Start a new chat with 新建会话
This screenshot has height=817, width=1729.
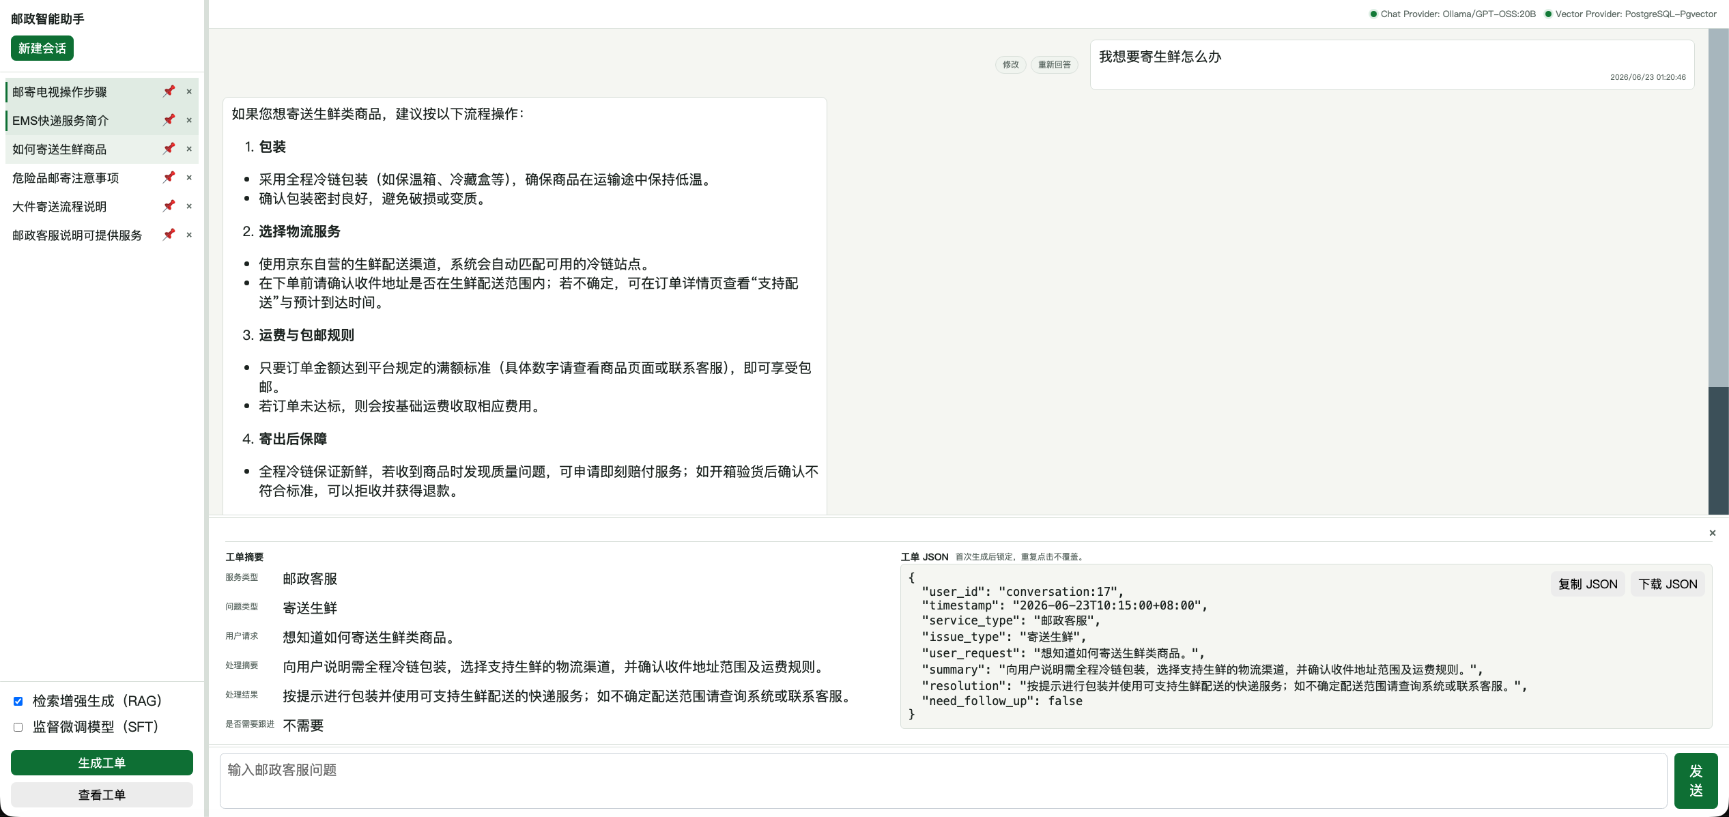(x=42, y=48)
